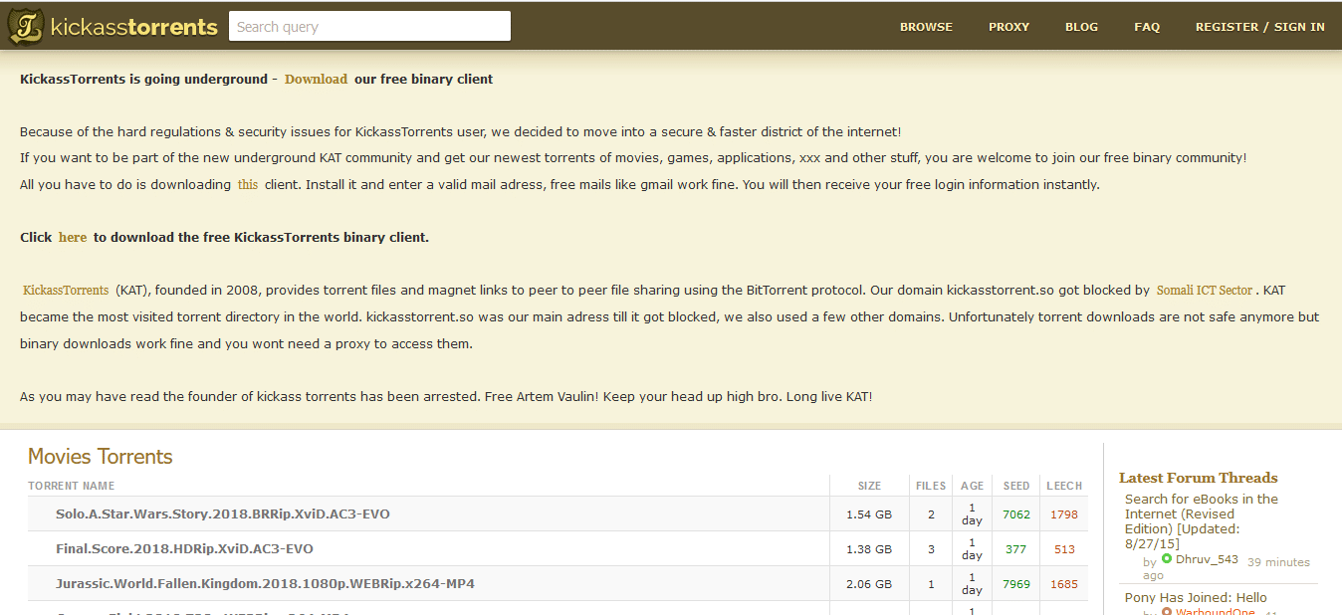The image size is (1342, 615).
Task: Click leech count 1685
Action: [1064, 584]
